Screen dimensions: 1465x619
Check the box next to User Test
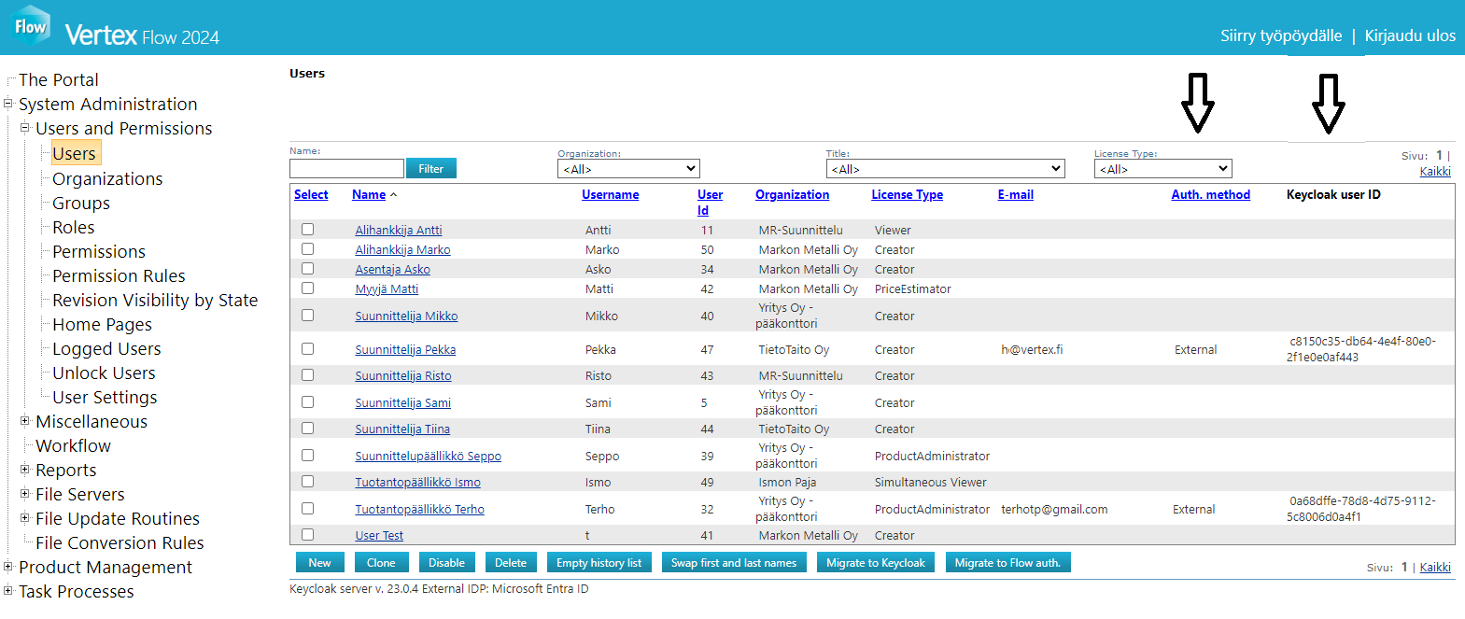click(x=307, y=535)
